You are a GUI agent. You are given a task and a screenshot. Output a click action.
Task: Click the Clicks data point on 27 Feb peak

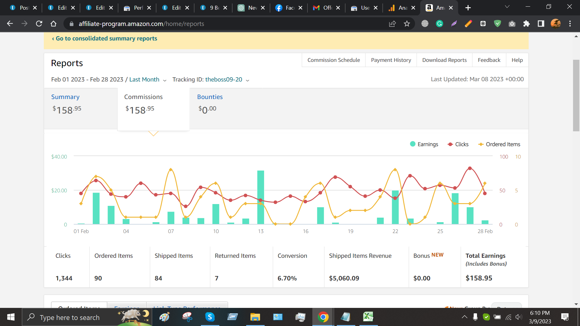[470, 168]
